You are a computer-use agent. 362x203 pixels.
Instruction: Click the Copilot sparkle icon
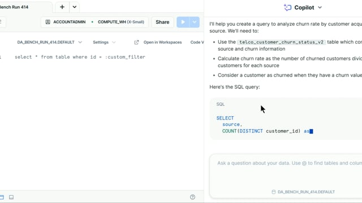(x=287, y=7)
